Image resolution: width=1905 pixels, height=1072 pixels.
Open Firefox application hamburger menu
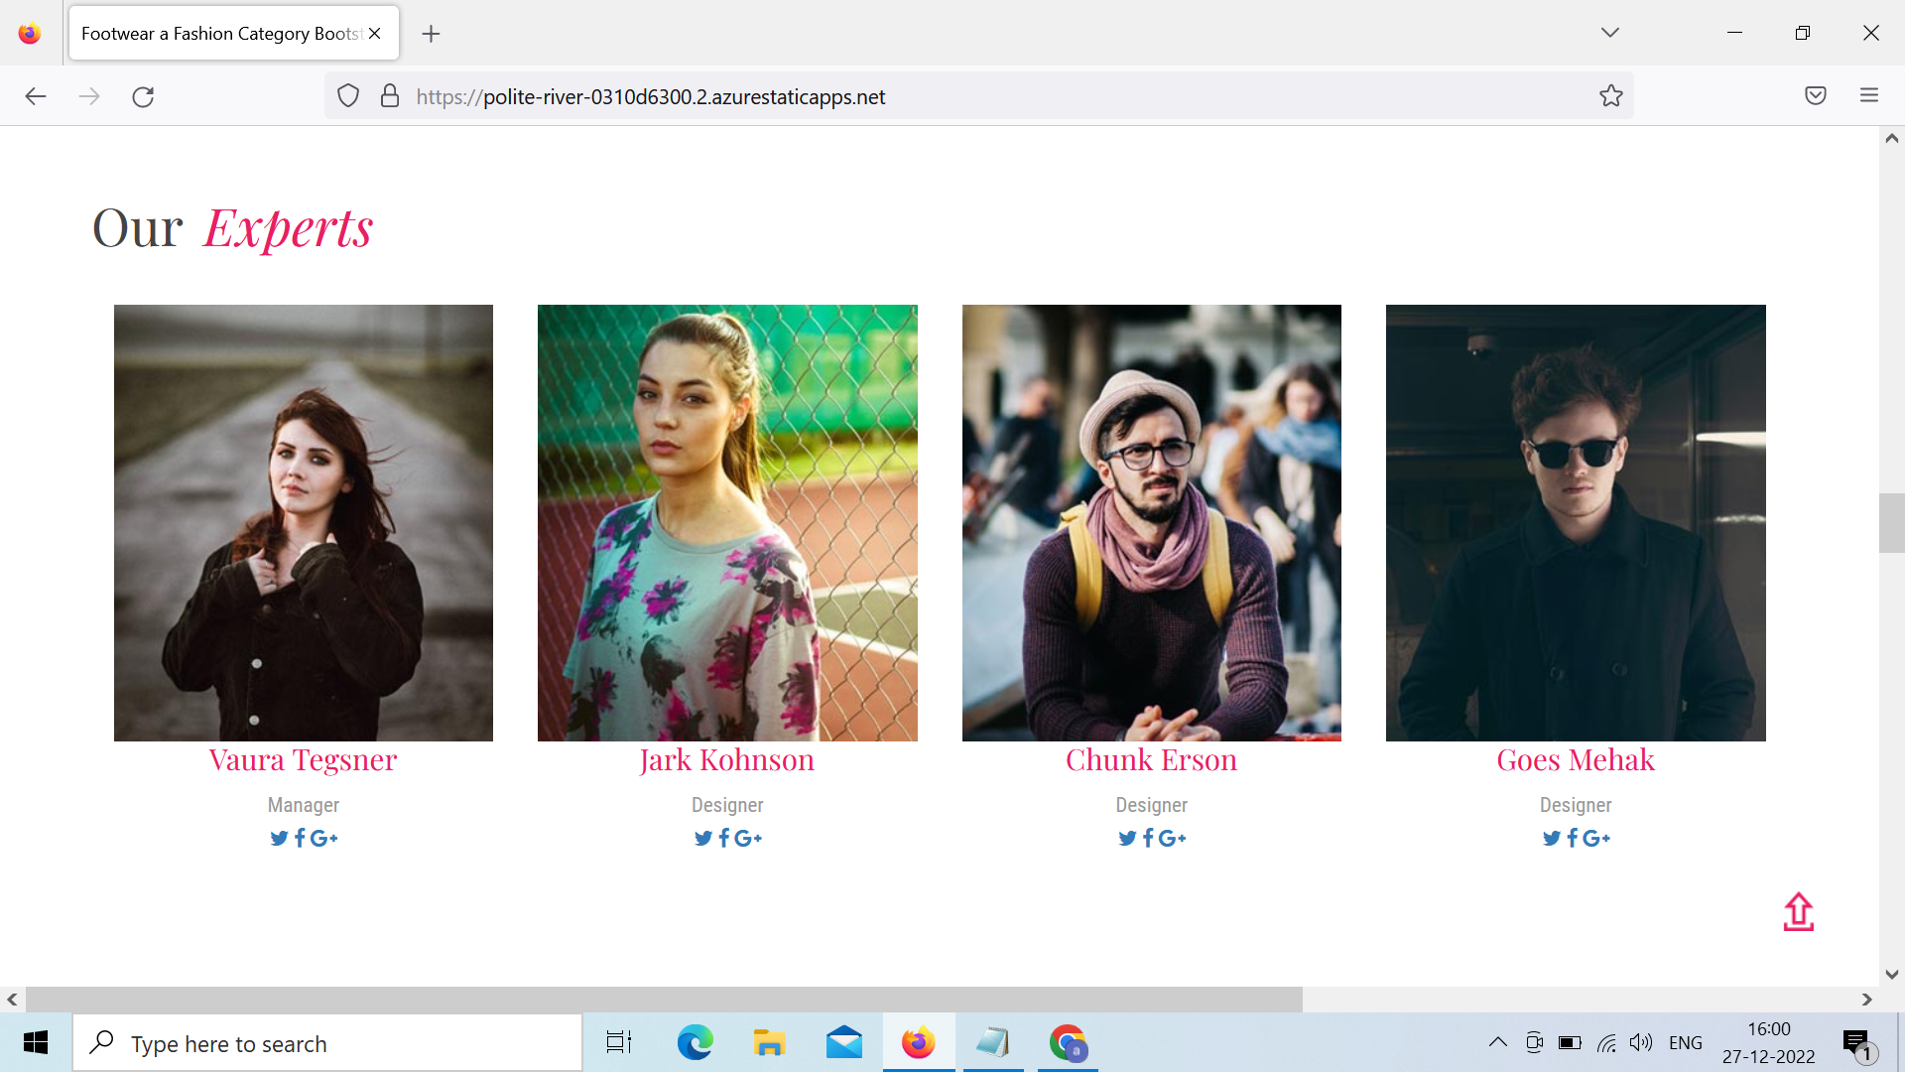point(1869,96)
